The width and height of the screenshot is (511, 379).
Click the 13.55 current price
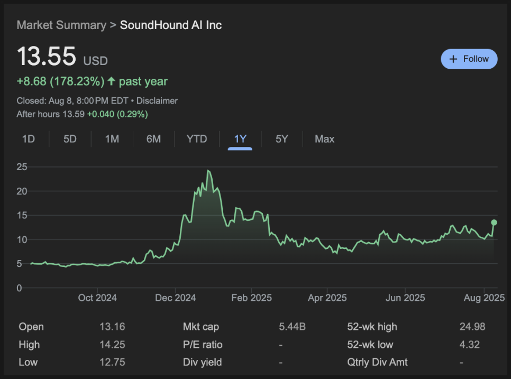coord(46,57)
